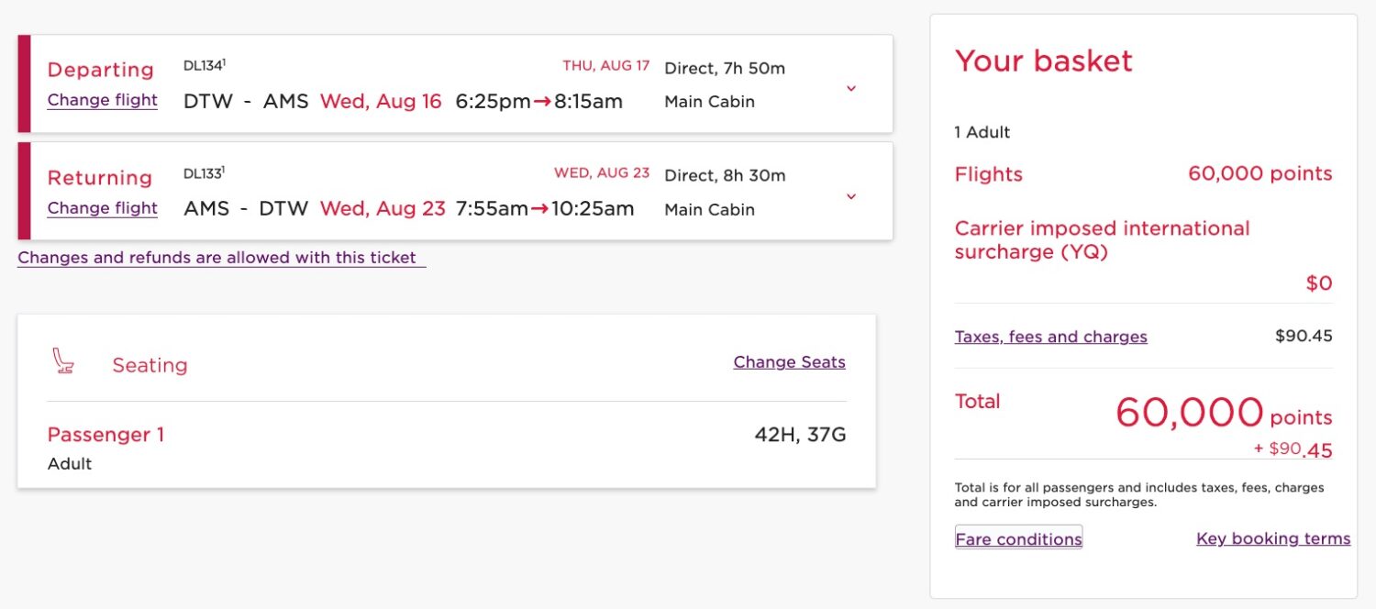Click the Your basket heading
The image size is (1376, 609).
point(1043,61)
